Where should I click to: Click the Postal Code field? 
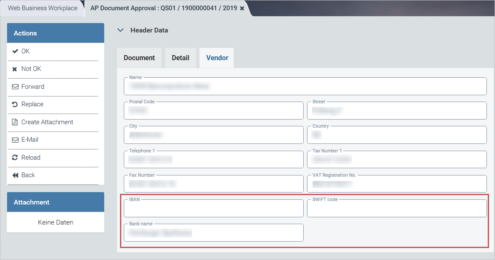click(x=214, y=111)
